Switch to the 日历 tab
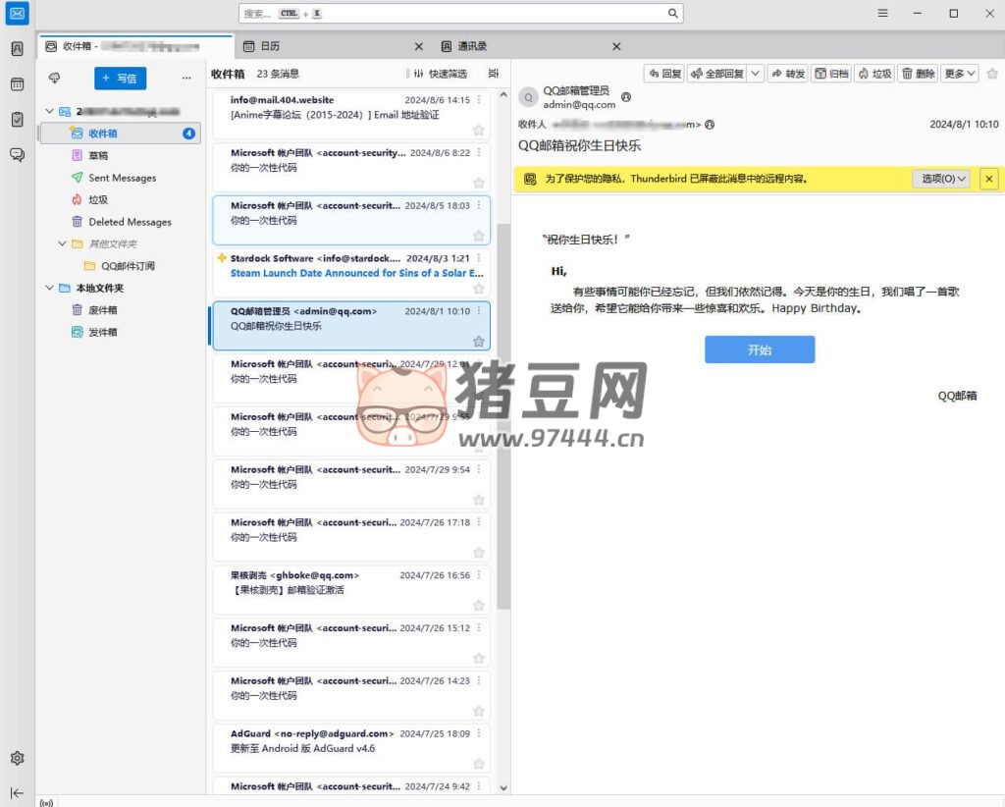The width and height of the screenshot is (1005, 807). pyautogui.click(x=270, y=46)
